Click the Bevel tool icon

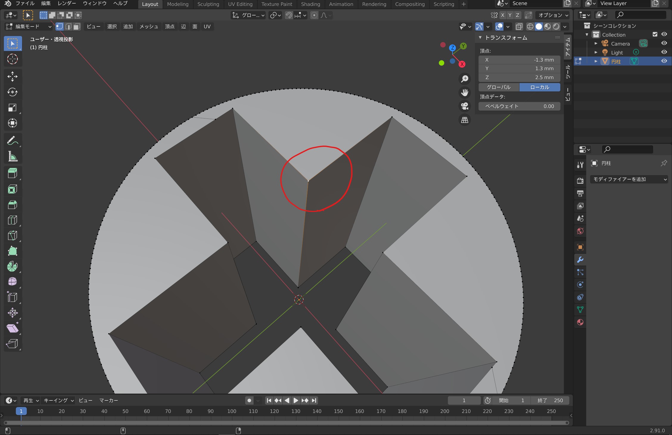coord(13,205)
